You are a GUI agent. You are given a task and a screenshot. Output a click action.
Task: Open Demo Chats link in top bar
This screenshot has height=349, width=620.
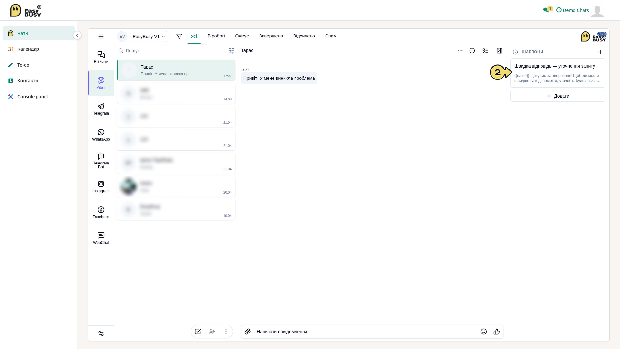point(573,10)
